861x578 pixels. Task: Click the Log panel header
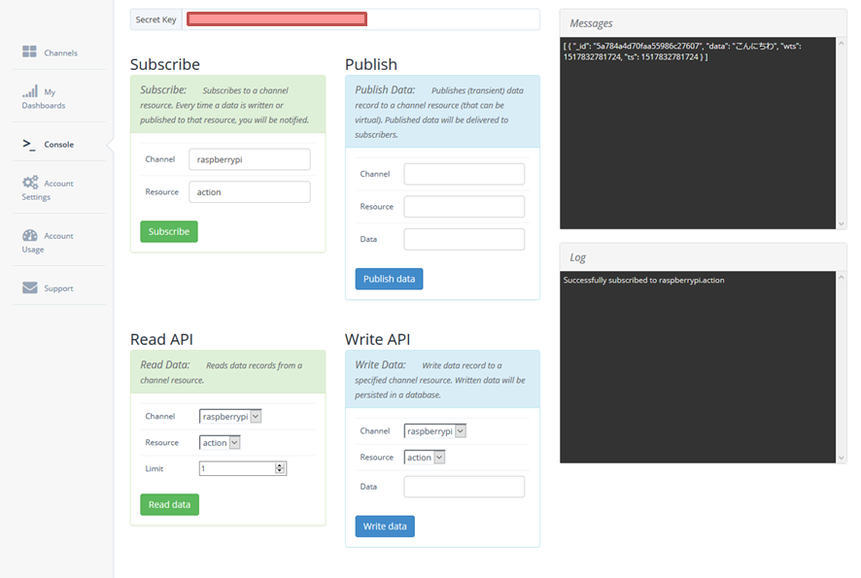click(x=703, y=256)
